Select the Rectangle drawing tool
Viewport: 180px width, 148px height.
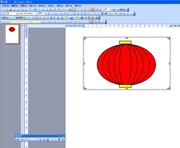pyautogui.click(x=37, y=18)
